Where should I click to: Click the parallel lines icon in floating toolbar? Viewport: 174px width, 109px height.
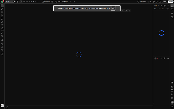tap(129, 10)
